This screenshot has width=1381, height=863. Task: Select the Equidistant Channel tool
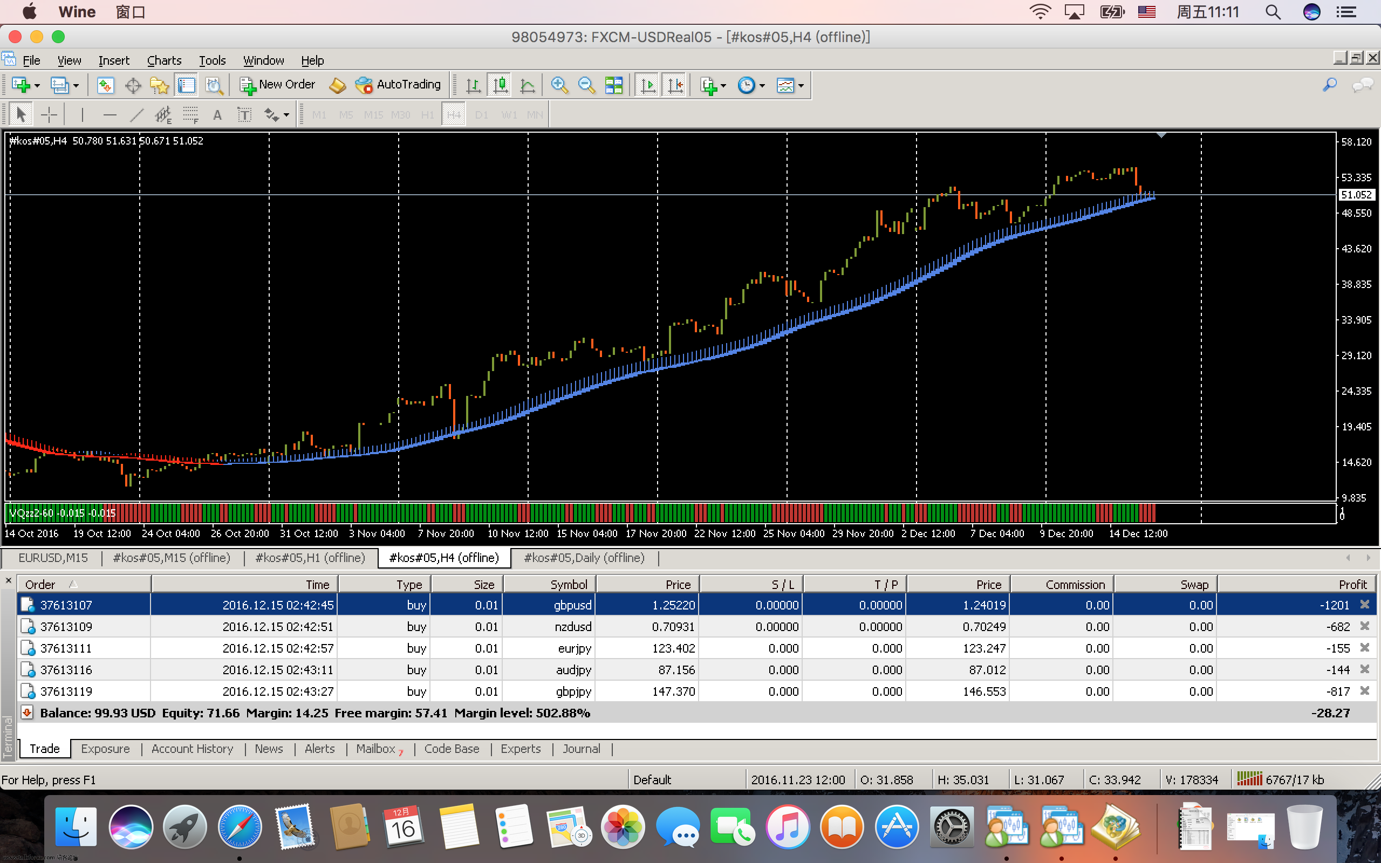(163, 115)
